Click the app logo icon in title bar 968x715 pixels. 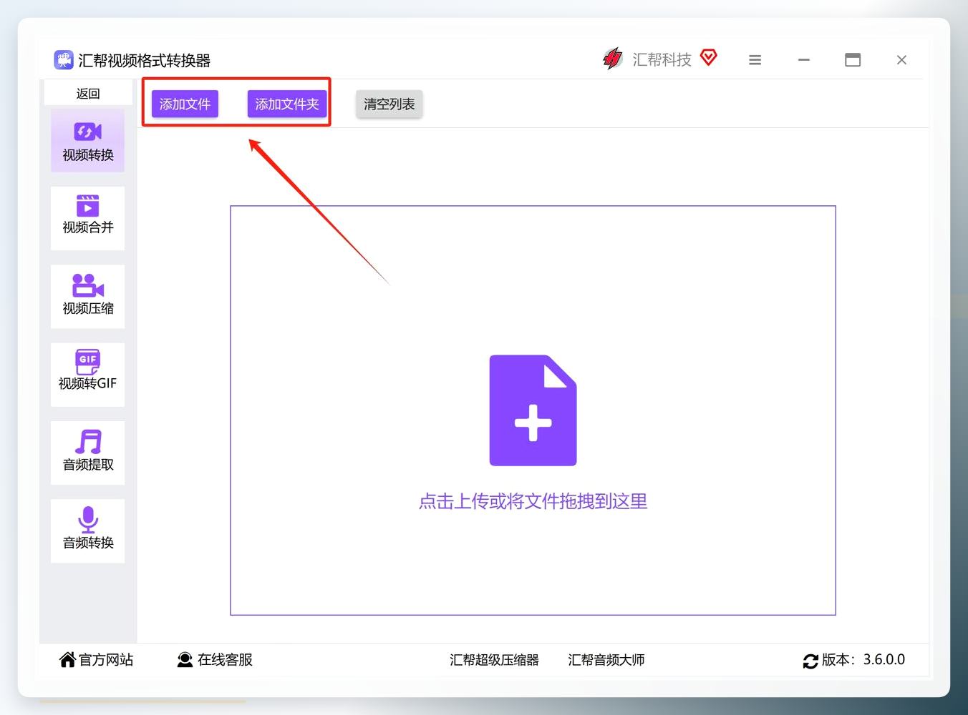(64, 60)
